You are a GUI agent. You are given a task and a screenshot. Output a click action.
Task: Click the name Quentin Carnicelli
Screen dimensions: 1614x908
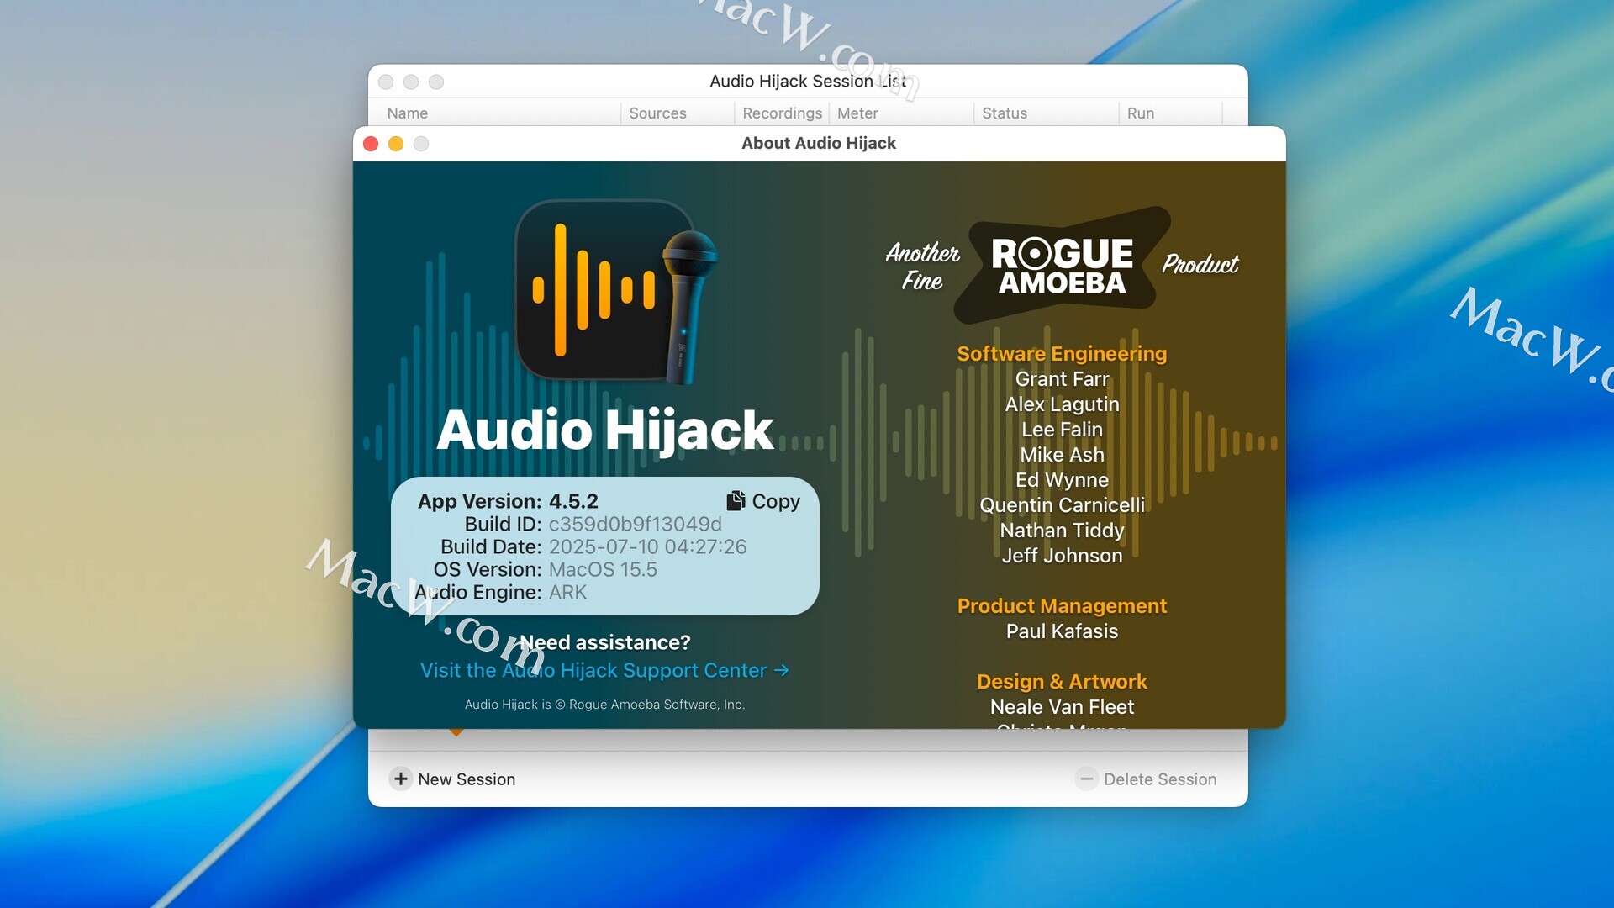point(1062,505)
